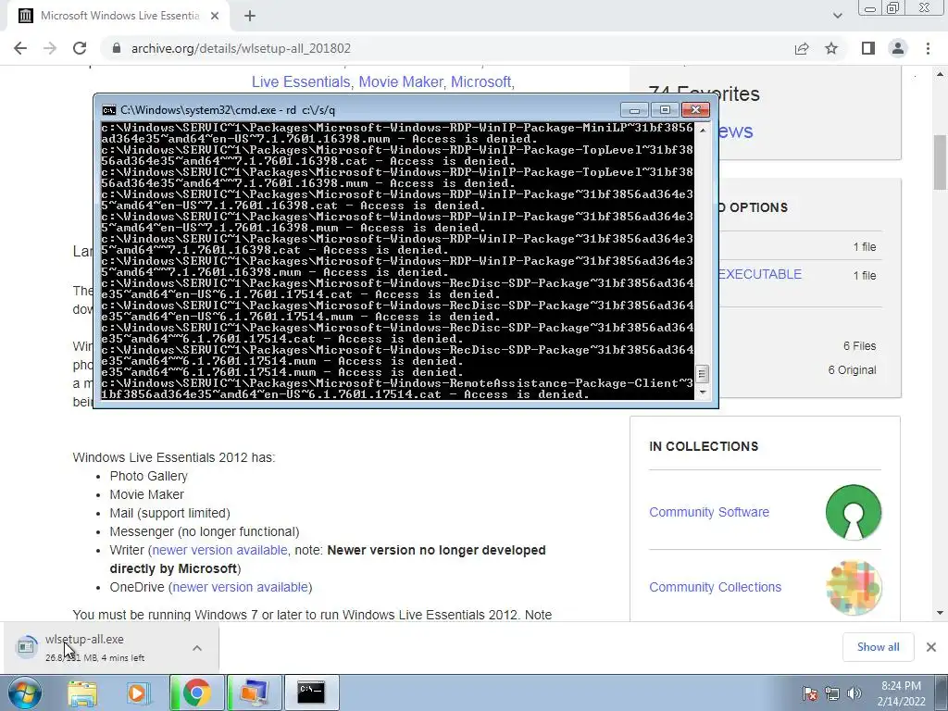Image resolution: width=948 pixels, height=711 pixels.
Task: Open Action Center flag tray icon
Action: click(810, 693)
